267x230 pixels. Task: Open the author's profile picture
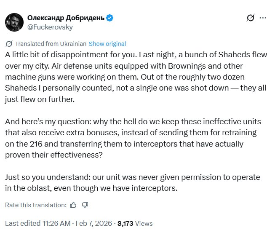point(14,21)
